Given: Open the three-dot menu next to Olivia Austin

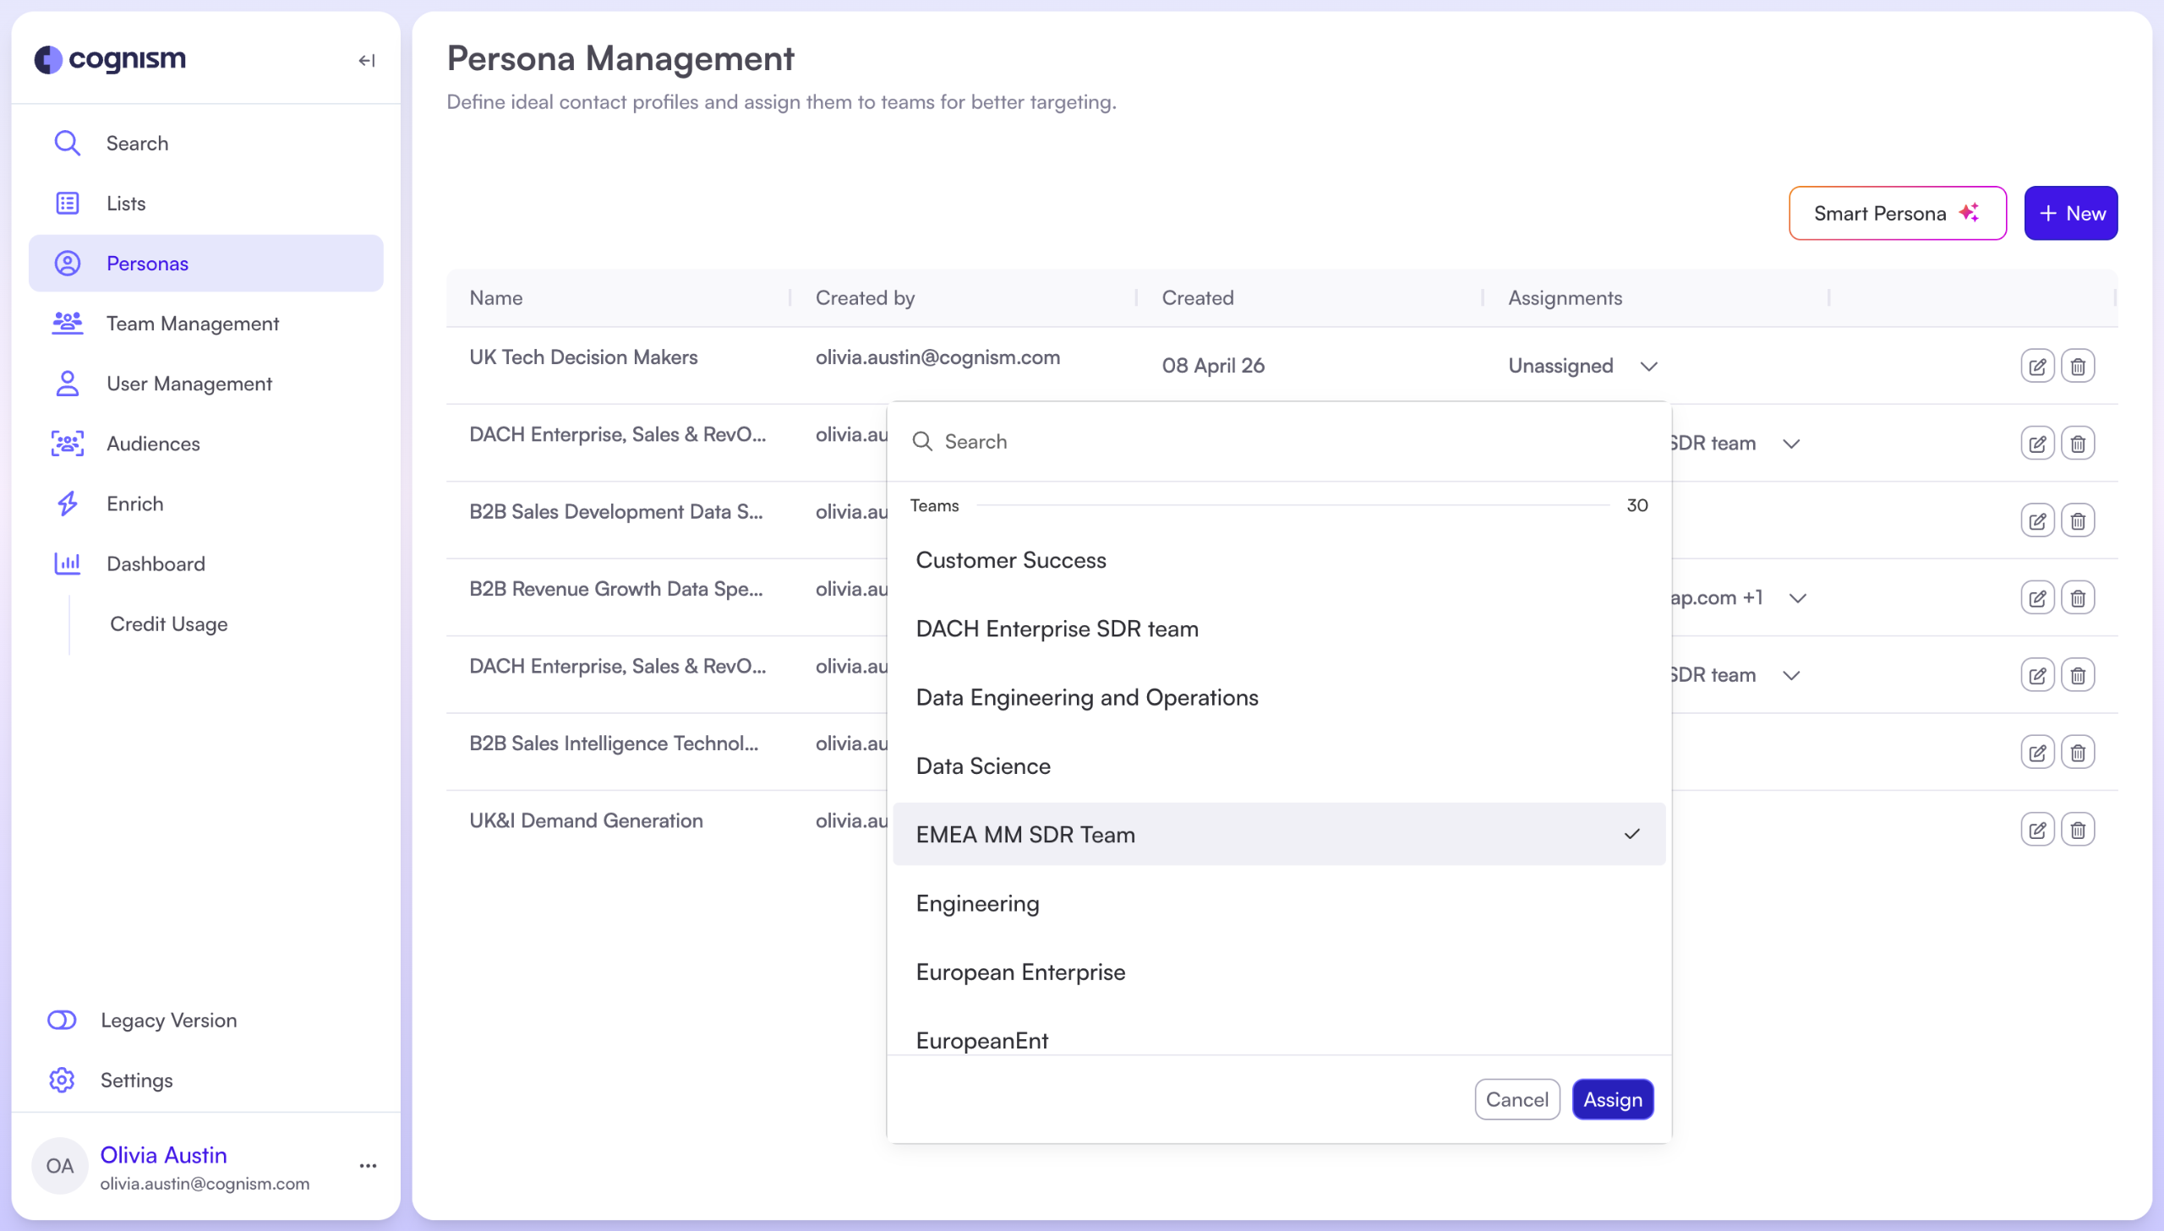Looking at the screenshot, I should point(368,1166).
